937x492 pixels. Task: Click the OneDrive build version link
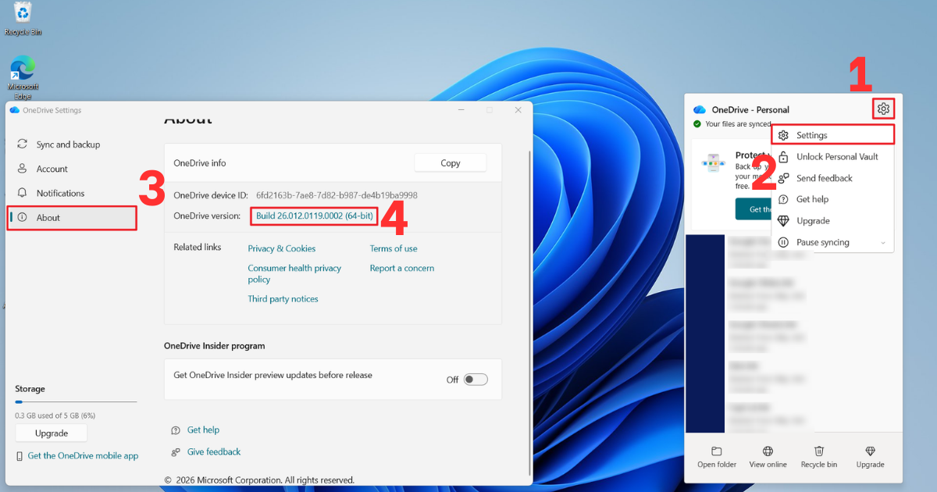[314, 216]
